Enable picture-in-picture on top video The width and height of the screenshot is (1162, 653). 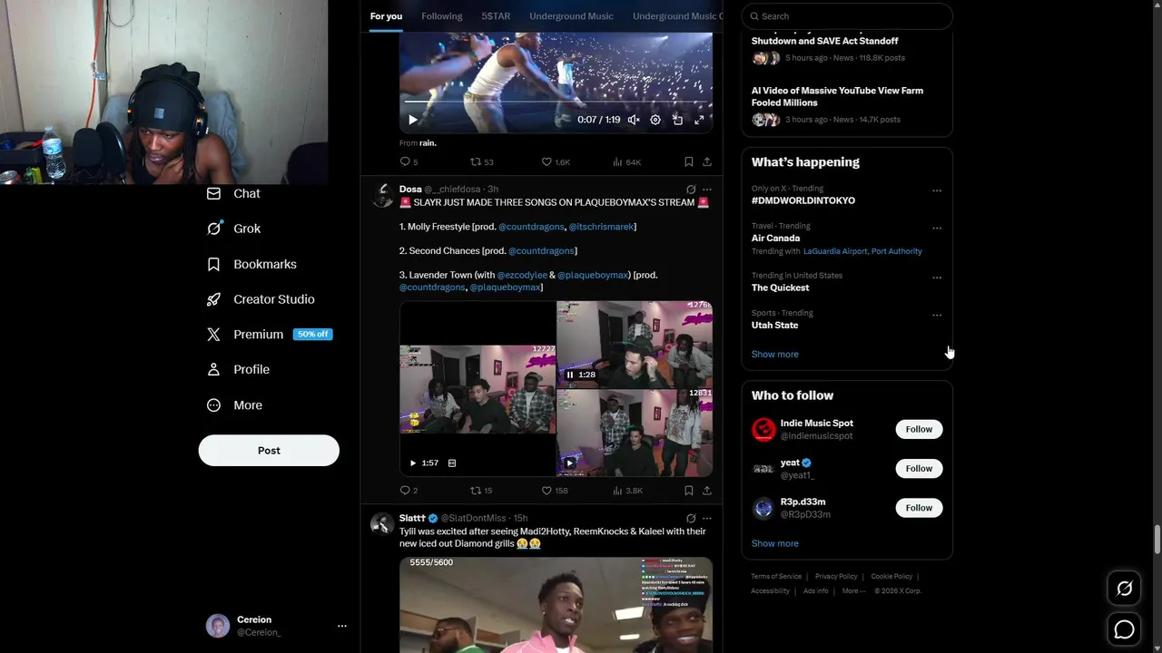tap(677, 120)
